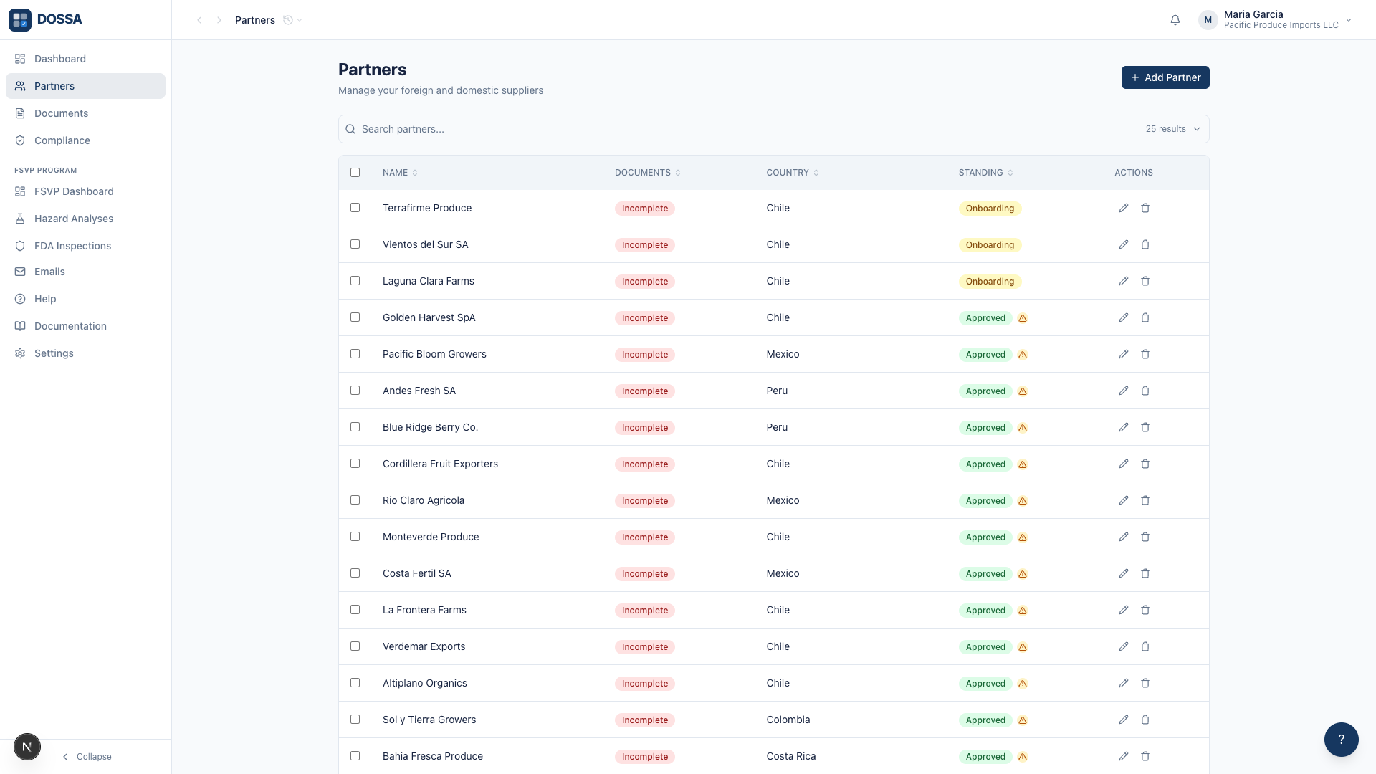This screenshot has height=774, width=1376.
Task: Check the Terrafirme Produce row checkbox
Action: (x=355, y=207)
